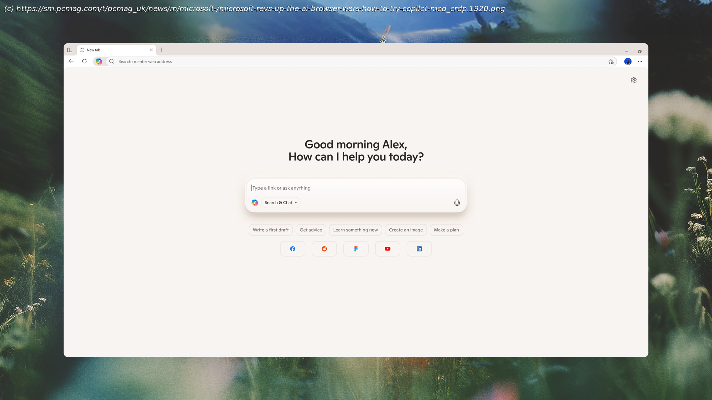
Task: Open the YouTube shortcut tile
Action: tap(388, 249)
